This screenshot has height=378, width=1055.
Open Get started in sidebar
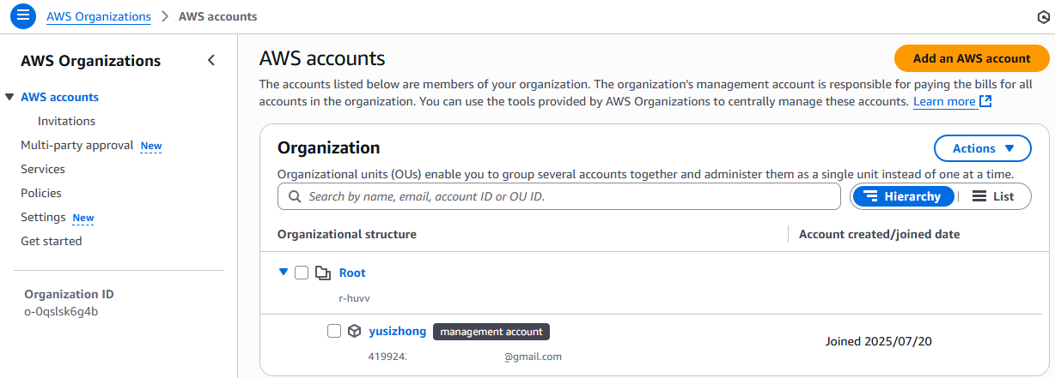(x=52, y=241)
